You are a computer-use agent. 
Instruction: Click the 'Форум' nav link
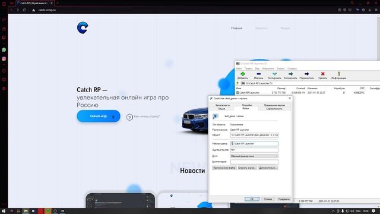285,28
